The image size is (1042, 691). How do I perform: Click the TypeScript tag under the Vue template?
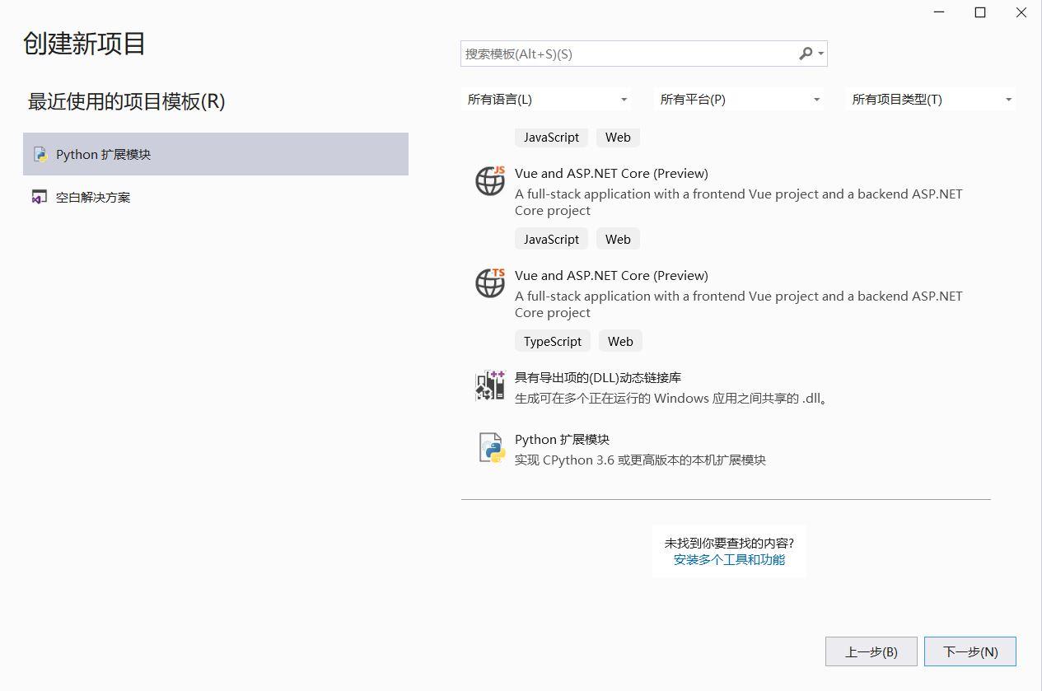[552, 341]
